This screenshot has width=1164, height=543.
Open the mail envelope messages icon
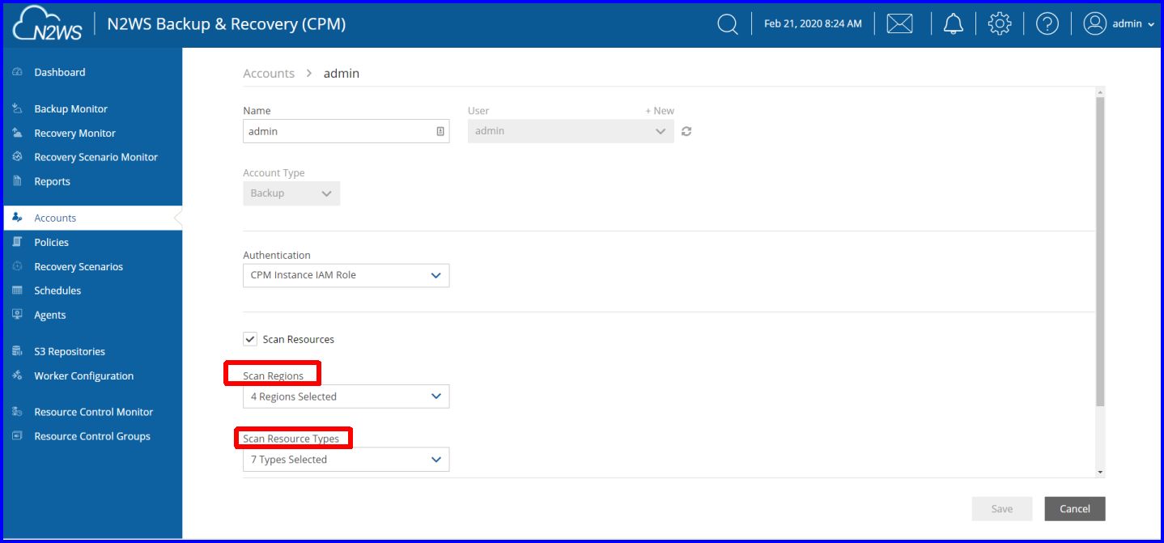point(899,24)
